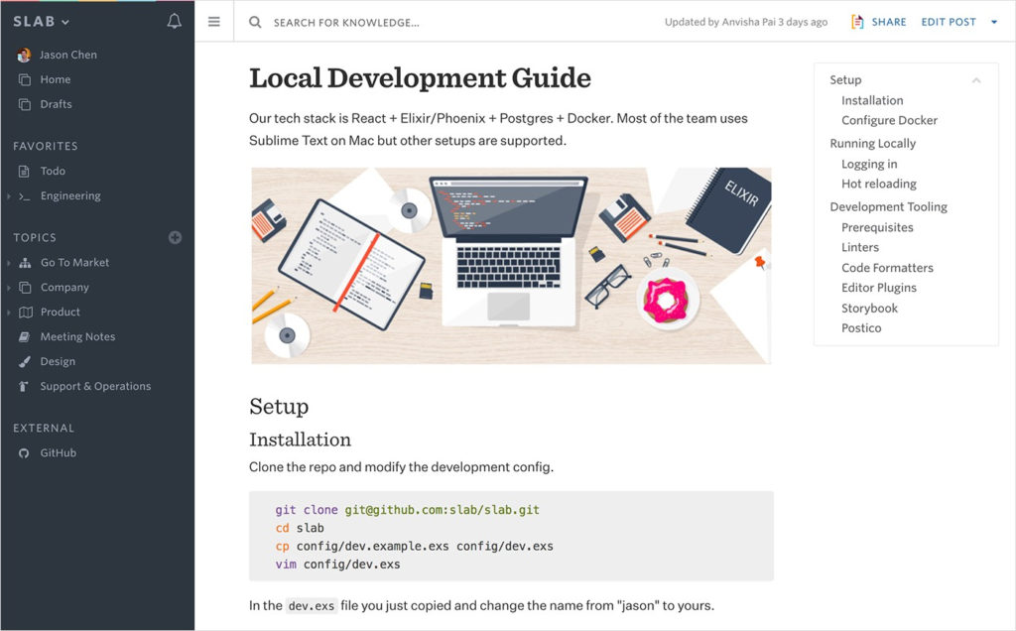Viewport: 1016px width, 631px height.
Task: Open the SLAB workspace dropdown
Action: coord(42,22)
